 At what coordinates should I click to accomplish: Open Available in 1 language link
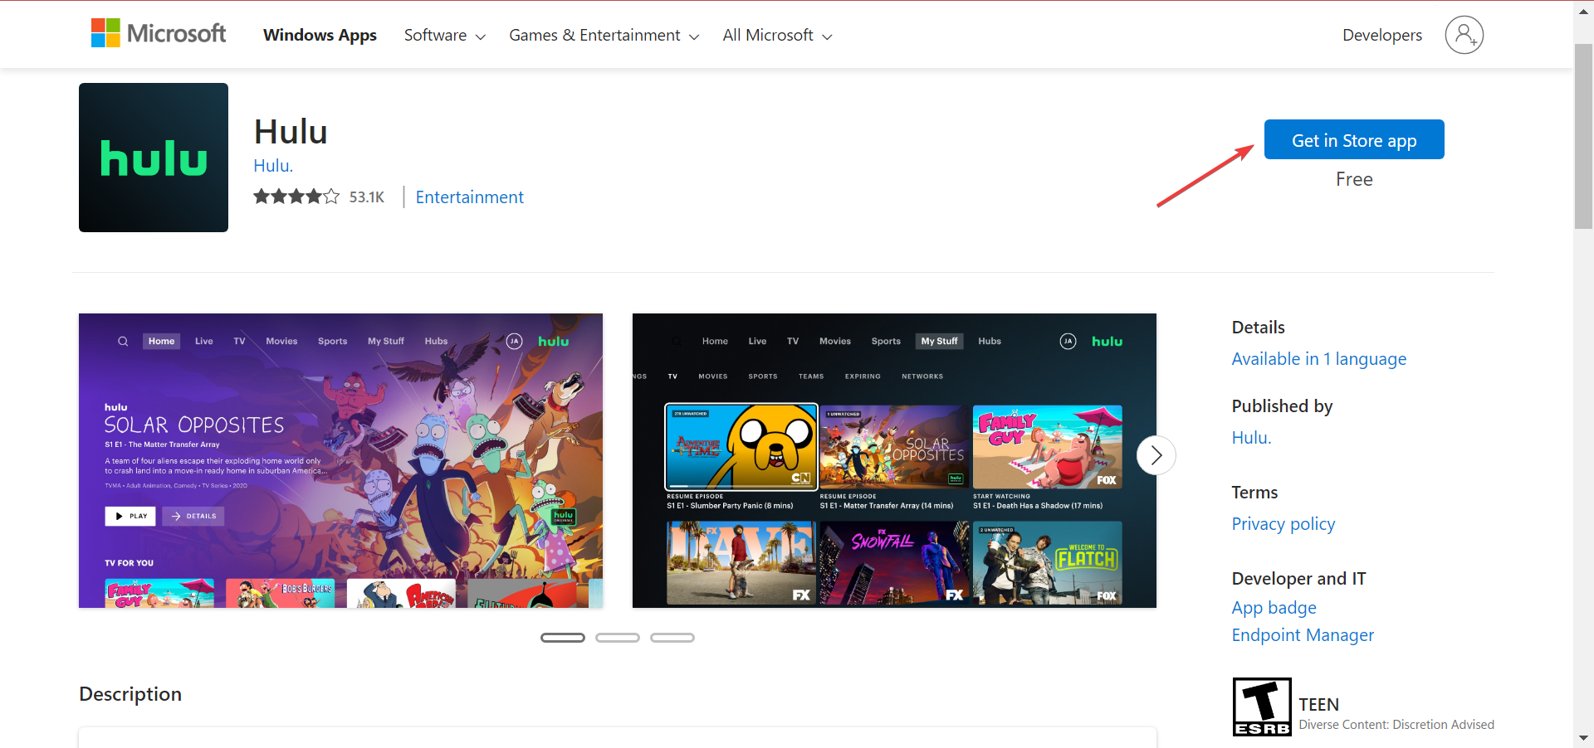[1318, 359]
